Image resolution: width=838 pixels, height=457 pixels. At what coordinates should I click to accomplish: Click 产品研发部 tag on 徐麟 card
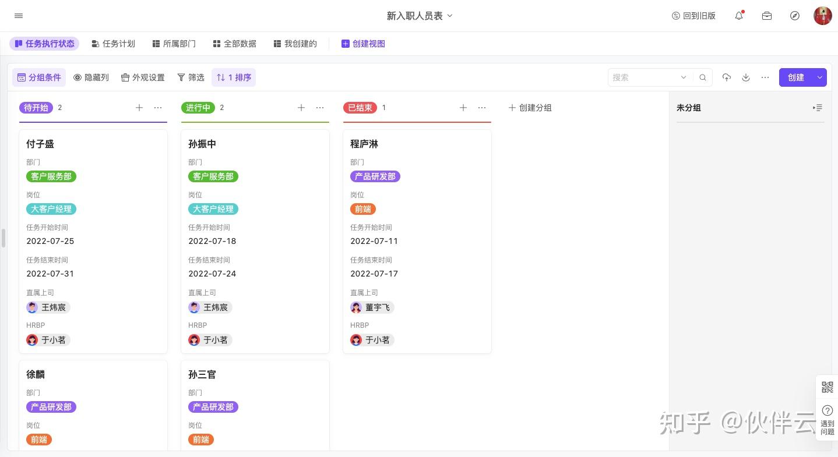[51, 407]
